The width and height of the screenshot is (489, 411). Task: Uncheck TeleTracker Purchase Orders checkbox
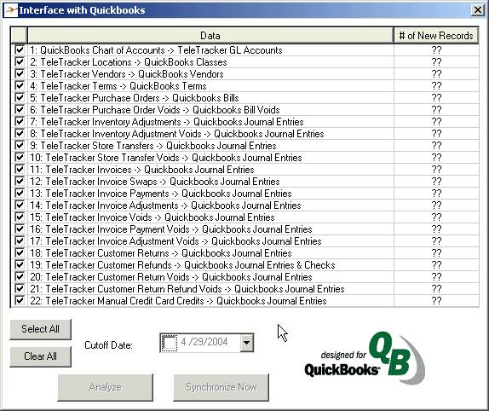tap(20, 98)
